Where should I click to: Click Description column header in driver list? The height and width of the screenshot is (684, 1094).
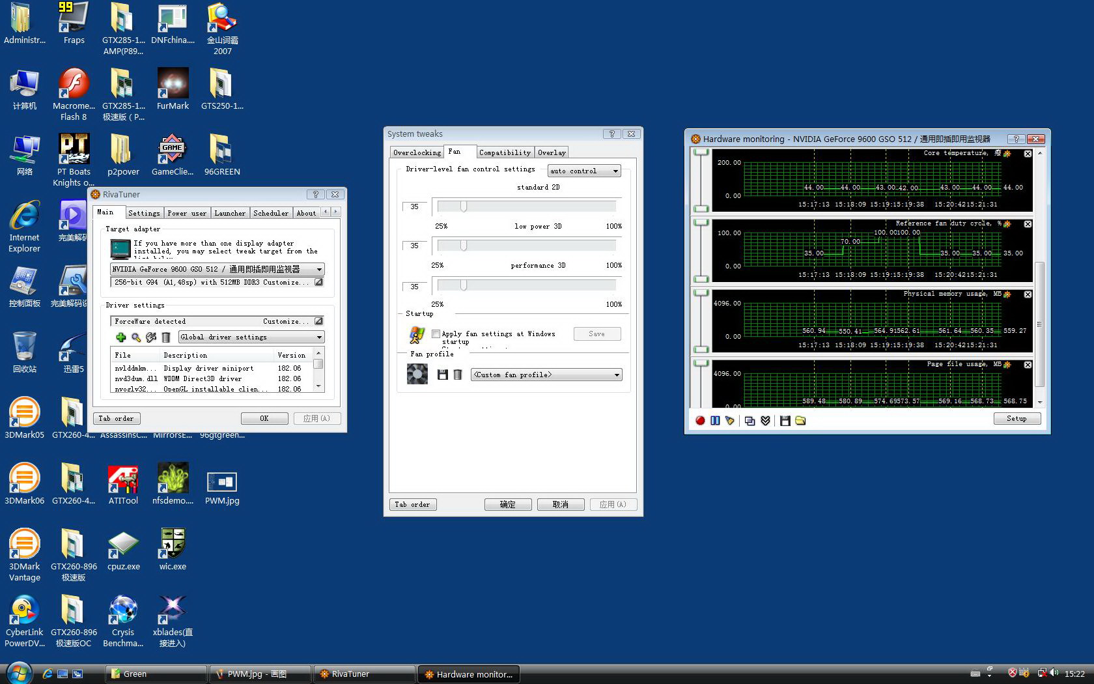click(x=217, y=356)
